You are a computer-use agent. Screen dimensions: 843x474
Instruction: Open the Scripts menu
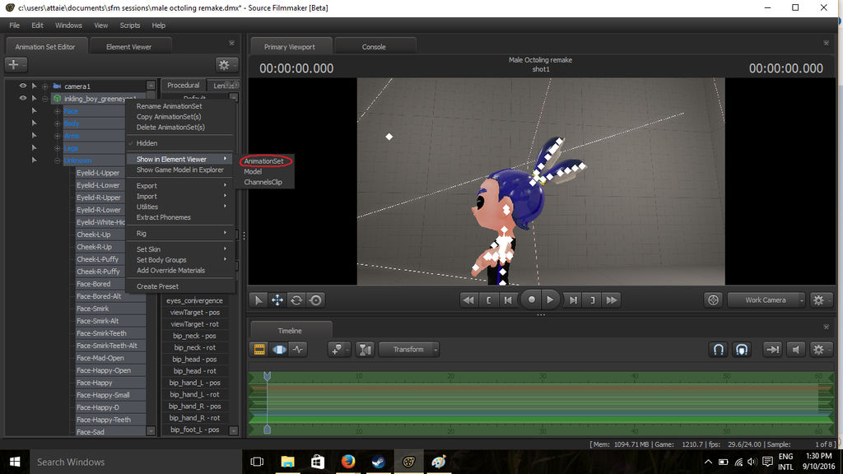click(129, 26)
